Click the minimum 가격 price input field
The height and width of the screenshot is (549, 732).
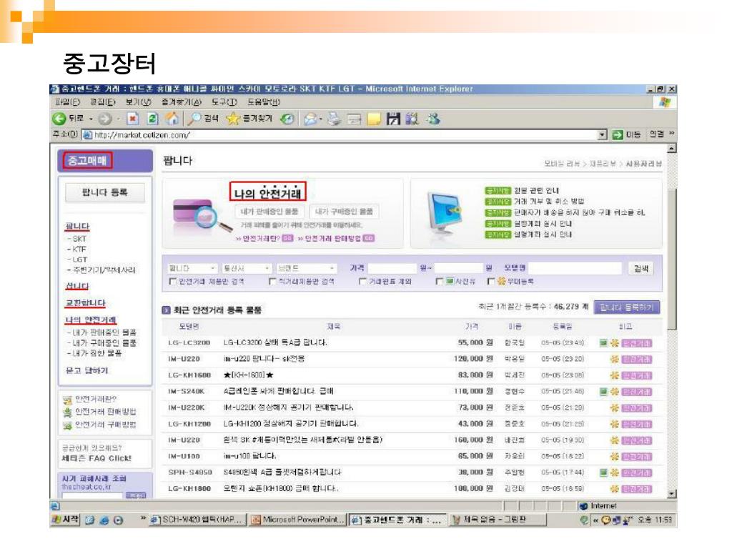click(x=392, y=269)
